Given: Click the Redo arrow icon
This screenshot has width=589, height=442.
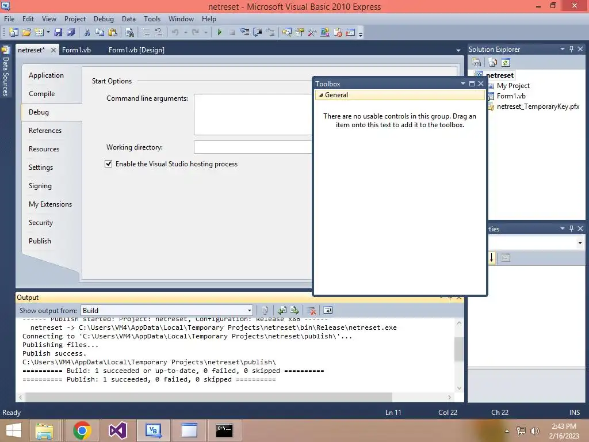Looking at the screenshot, I should click(196, 32).
